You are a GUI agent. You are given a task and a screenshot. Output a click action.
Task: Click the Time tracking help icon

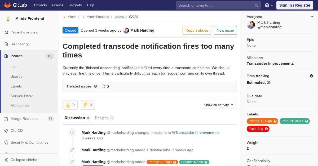tap(311, 76)
